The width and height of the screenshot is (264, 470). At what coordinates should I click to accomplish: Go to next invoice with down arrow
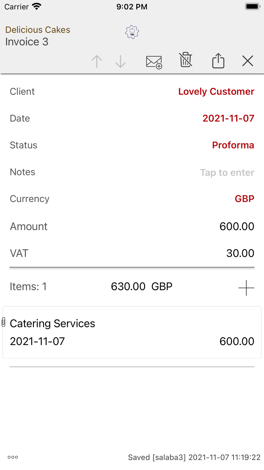click(x=120, y=62)
